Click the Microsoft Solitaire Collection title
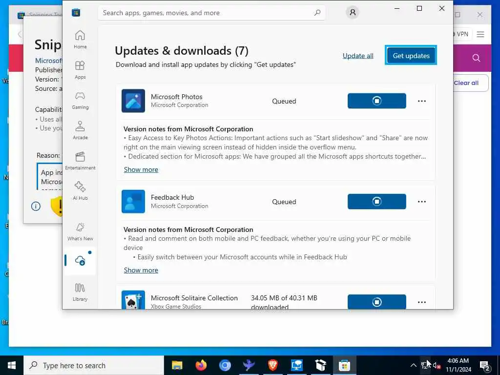The height and width of the screenshot is (375, 500). coord(194,298)
